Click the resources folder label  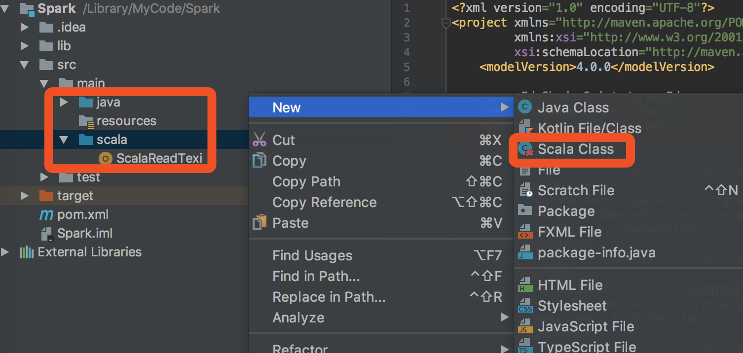(126, 121)
